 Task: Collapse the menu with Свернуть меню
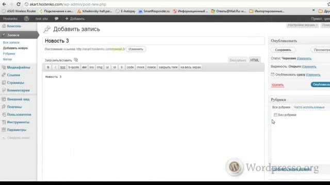[x=16, y=138]
